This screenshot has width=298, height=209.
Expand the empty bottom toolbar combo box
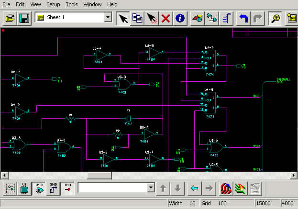[151, 188]
